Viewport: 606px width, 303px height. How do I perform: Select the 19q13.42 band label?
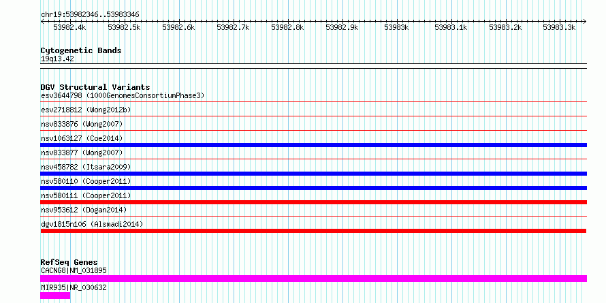57,59
